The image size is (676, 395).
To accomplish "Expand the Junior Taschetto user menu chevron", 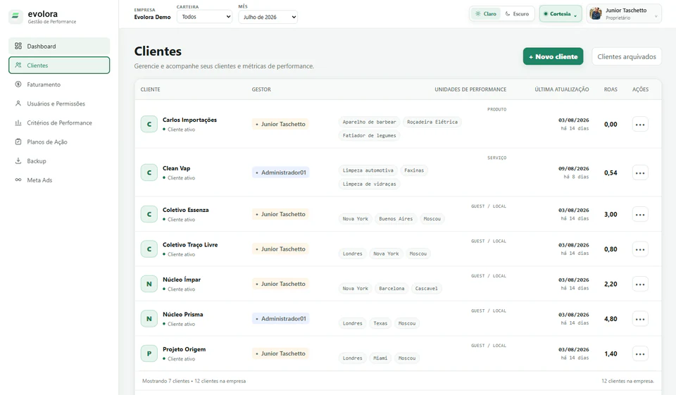I will tap(656, 16).
